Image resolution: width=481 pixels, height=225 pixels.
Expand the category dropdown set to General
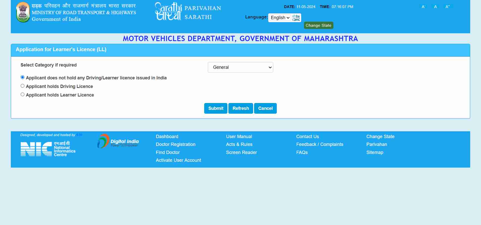tap(240, 67)
